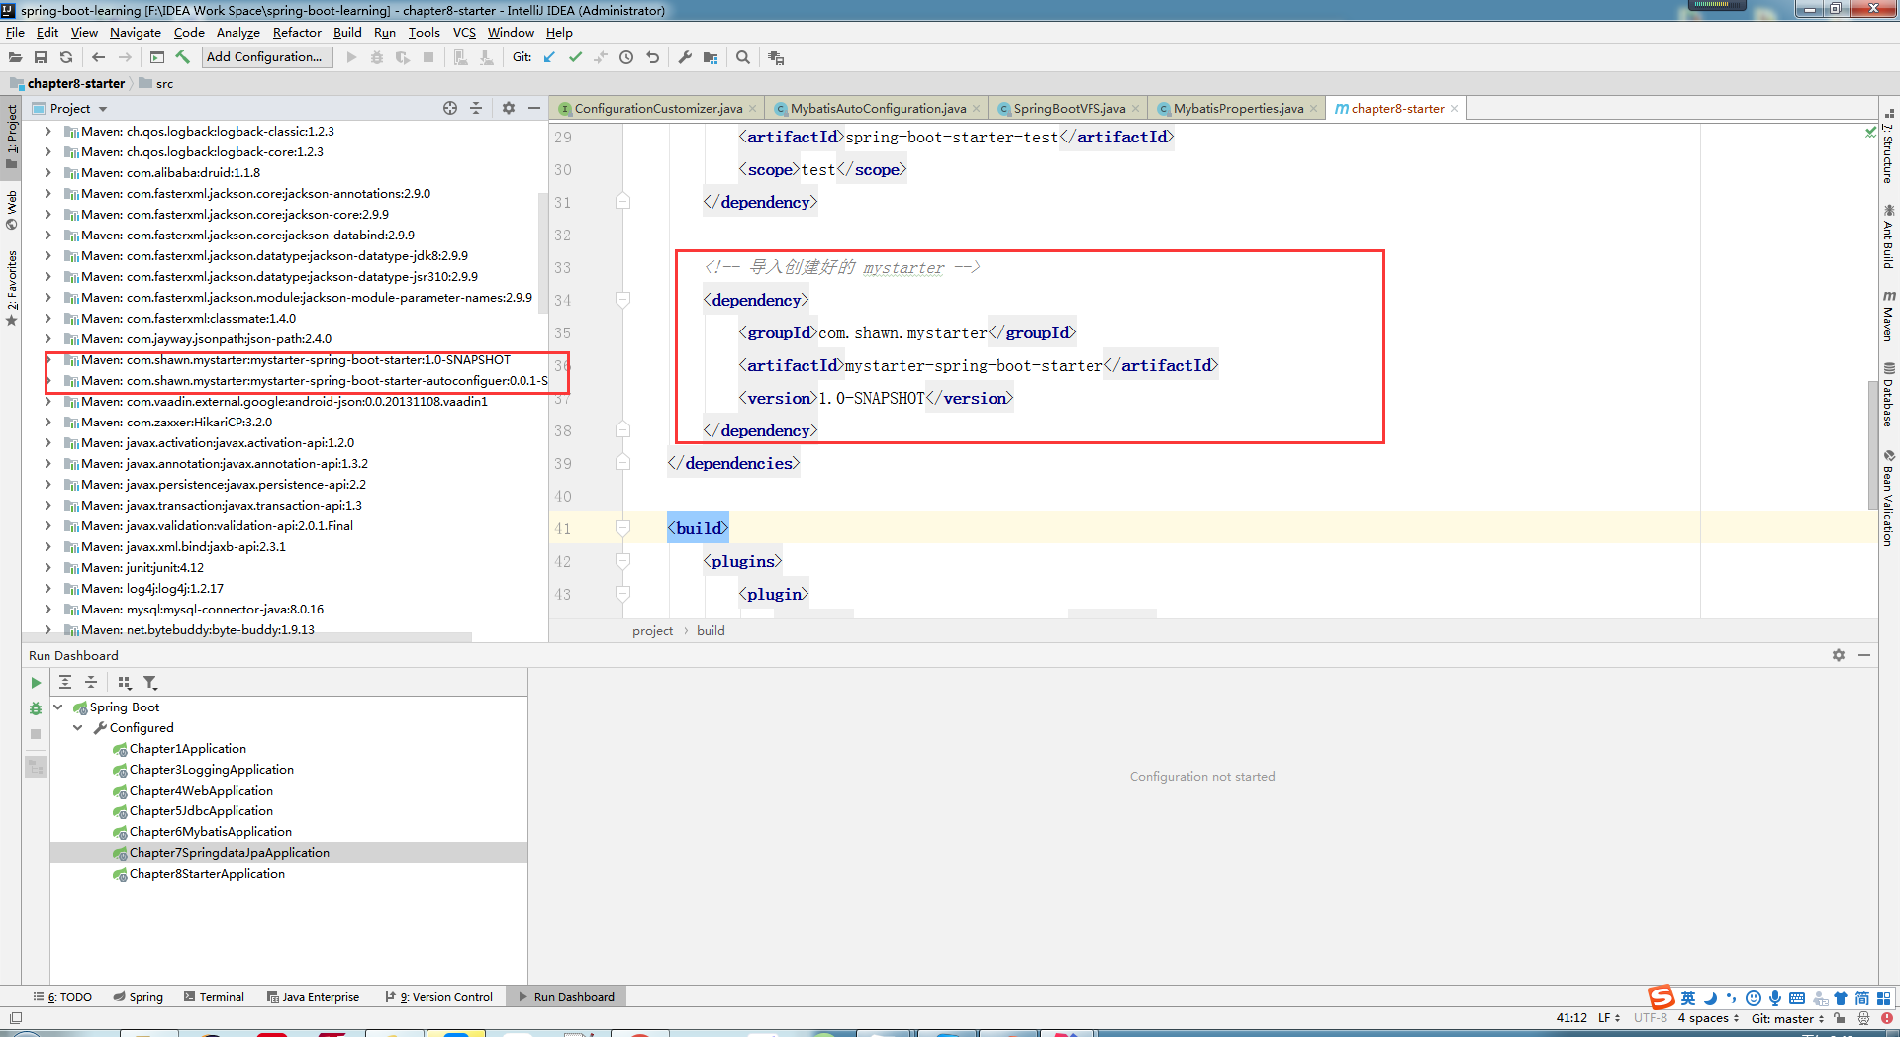Hide the Run Dashboard with minus icon
Viewport: 1900px width, 1037px height.
1864,655
